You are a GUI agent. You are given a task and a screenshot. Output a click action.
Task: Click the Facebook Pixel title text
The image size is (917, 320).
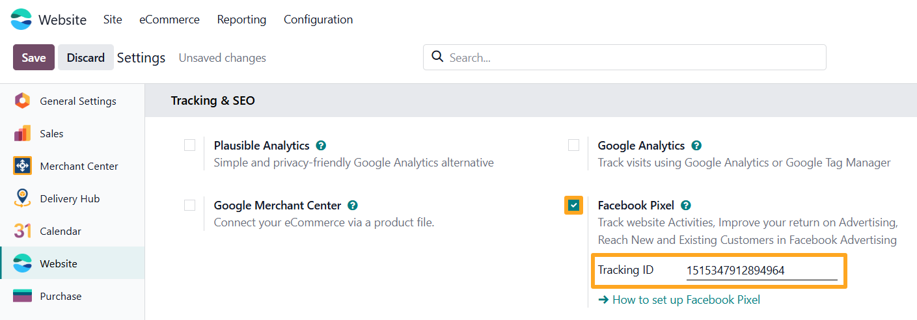point(636,206)
